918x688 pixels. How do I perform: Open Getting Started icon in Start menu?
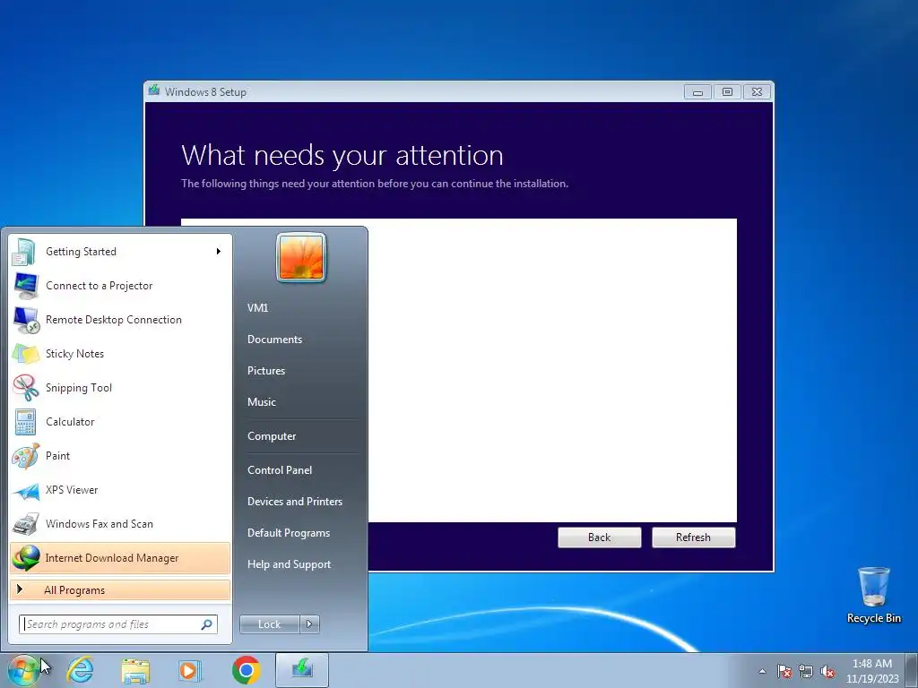(x=25, y=252)
